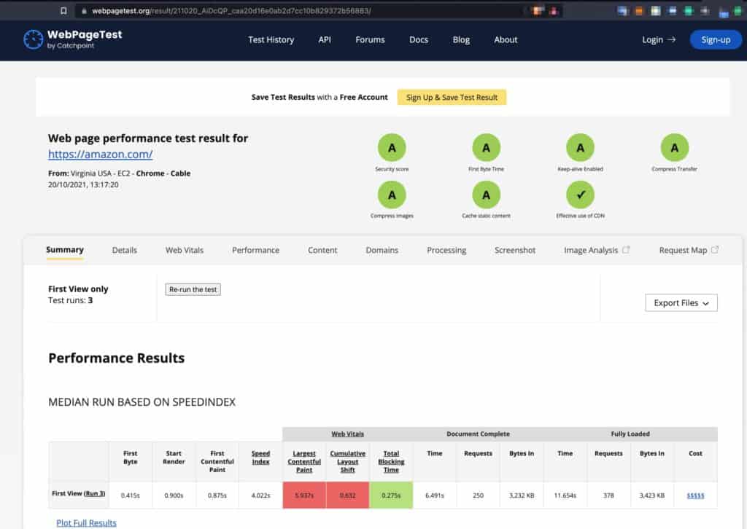The image size is (747, 529).
Task: Open the Forums navigation item
Action: pos(370,40)
